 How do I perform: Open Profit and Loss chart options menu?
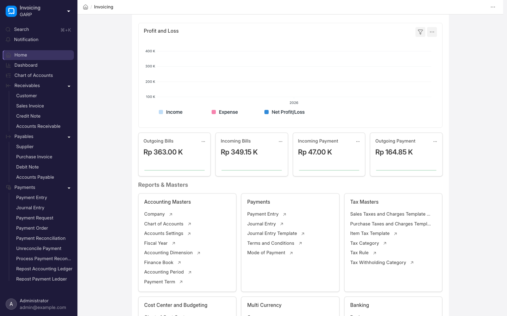432,32
